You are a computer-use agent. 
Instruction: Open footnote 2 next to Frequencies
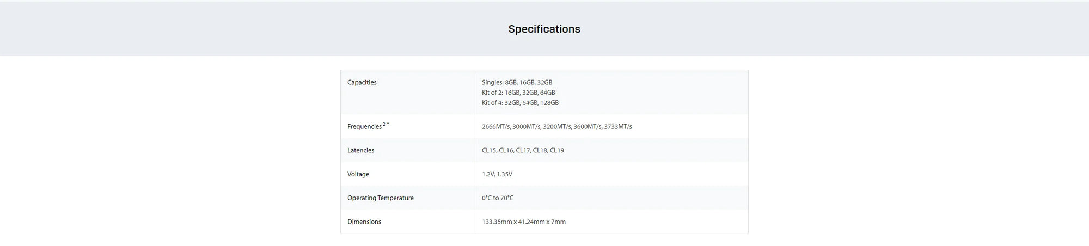click(384, 124)
